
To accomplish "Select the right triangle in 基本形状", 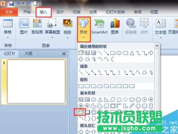I will [106, 99].
